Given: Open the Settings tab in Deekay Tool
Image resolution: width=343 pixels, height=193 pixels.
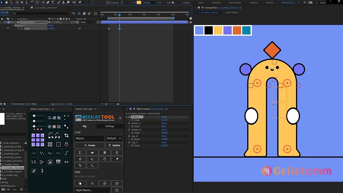Looking at the screenshot, I should (x=110, y=126).
